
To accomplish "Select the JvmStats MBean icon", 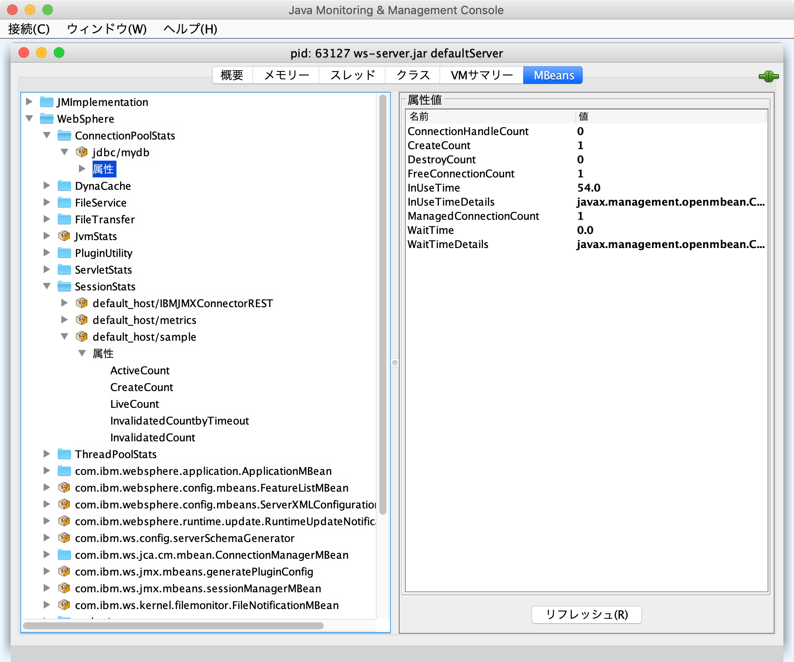I will (x=64, y=236).
